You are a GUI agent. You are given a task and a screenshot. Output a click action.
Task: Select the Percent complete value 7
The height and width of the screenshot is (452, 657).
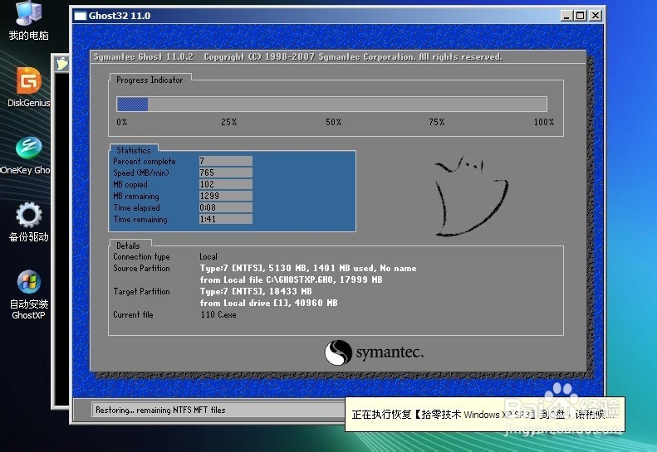(225, 161)
